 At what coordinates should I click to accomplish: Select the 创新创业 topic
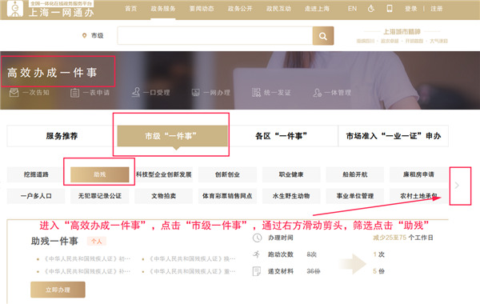[x=227, y=174]
